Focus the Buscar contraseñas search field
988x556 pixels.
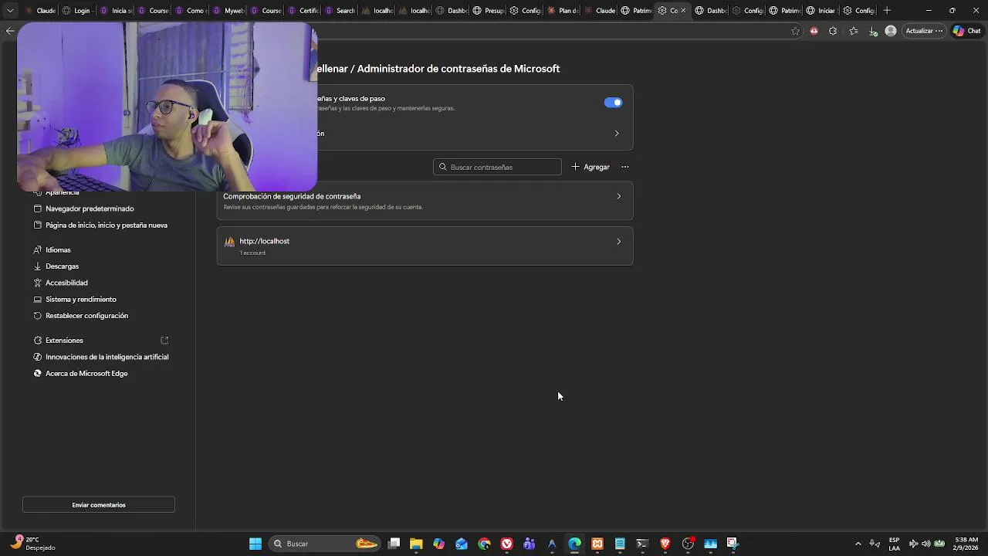click(497, 167)
